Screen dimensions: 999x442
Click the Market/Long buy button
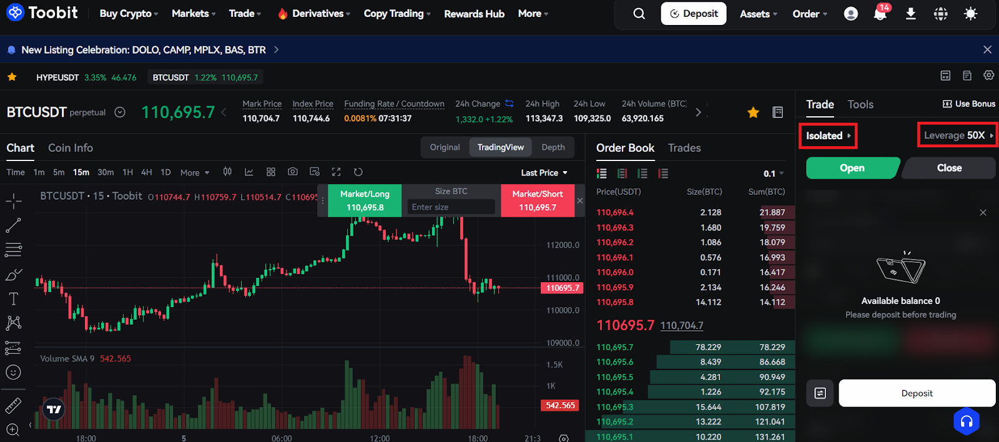click(x=365, y=200)
